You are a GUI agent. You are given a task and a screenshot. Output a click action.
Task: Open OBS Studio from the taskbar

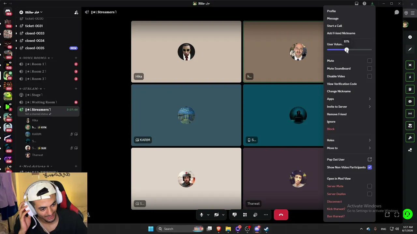247,229
